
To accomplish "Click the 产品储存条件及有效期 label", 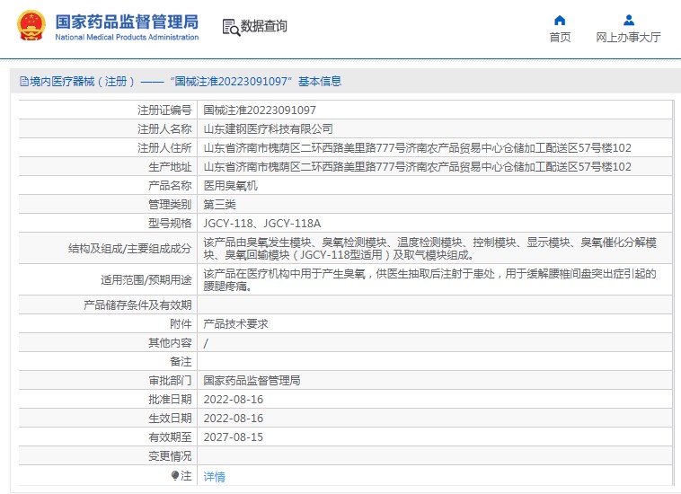I will [137, 305].
